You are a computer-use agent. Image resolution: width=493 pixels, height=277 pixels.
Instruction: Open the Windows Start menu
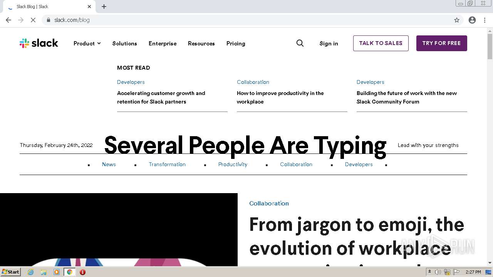[10, 272]
